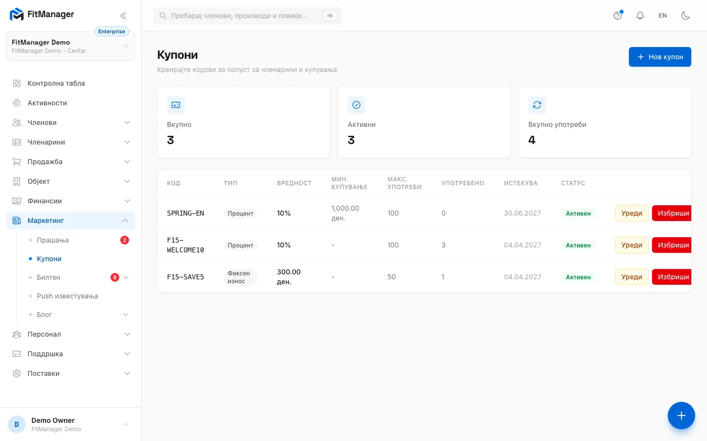Click the Активности fingerprint icon
The image size is (707, 441).
pyautogui.click(x=17, y=103)
